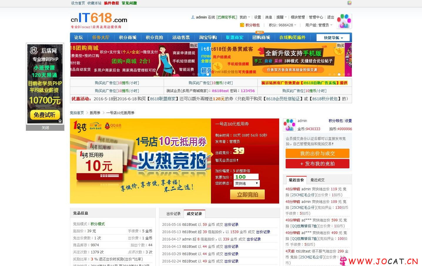Close the left floating ad via 关闭

click(x=45, y=128)
